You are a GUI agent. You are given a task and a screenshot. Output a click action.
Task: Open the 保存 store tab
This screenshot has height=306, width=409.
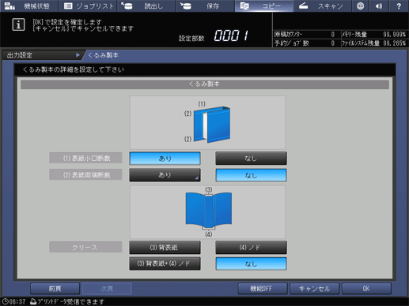click(206, 6)
